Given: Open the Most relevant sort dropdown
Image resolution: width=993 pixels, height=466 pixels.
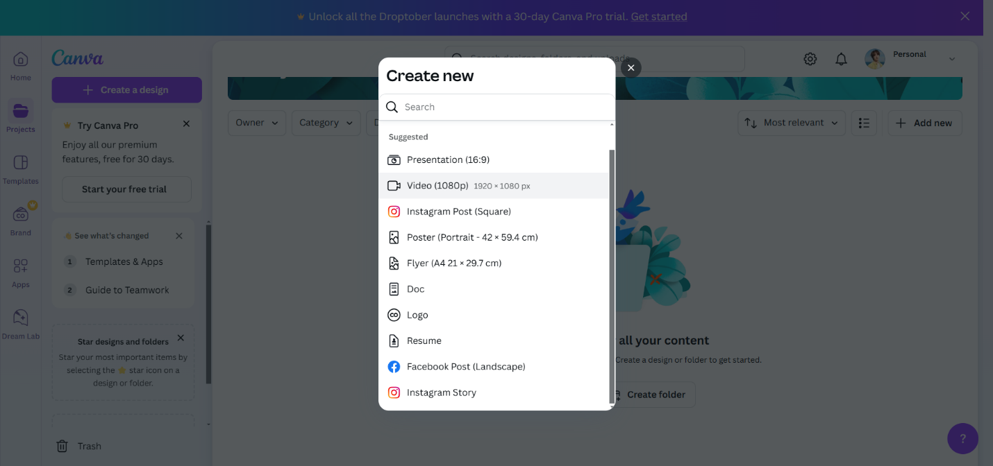Looking at the screenshot, I should 792,123.
